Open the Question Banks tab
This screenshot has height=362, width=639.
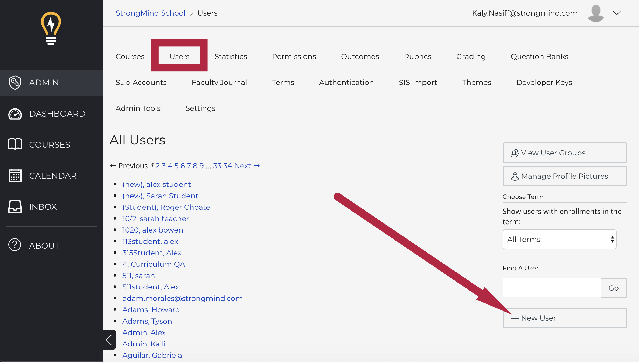click(540, 56)
